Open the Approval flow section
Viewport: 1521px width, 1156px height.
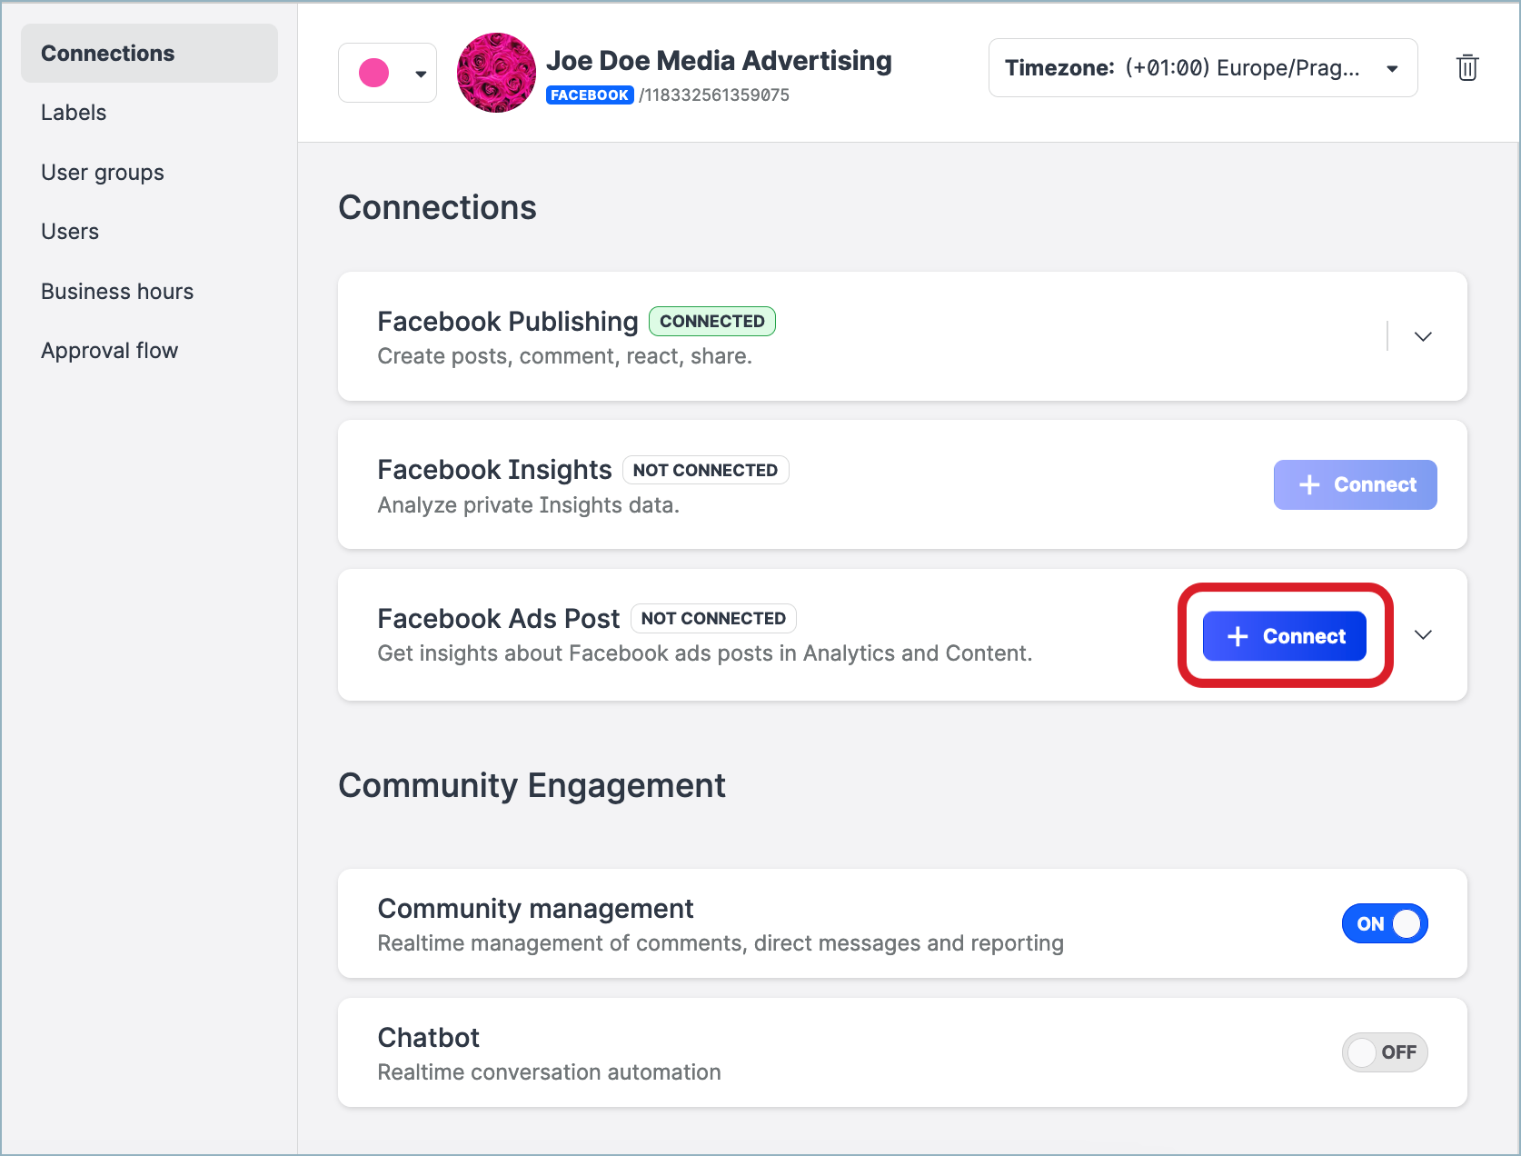coord(109,350)
